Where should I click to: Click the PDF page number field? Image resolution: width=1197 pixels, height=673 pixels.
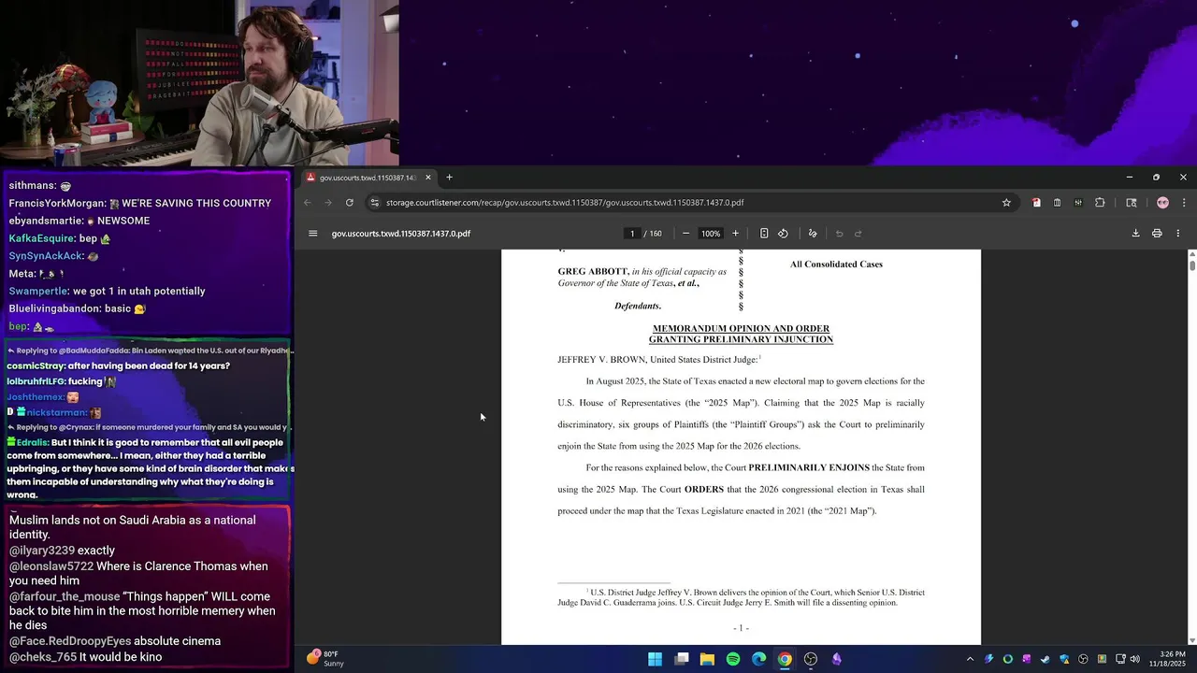pyautogui.click(x=632, y=234)
